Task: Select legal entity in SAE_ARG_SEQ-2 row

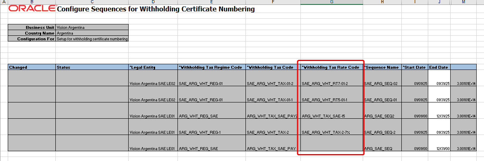Action: tap(153, 127)
